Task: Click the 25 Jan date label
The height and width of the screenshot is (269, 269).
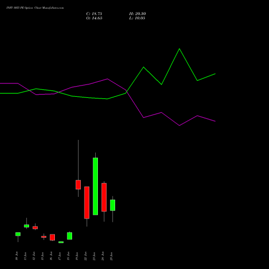Action: [x=111, y=256]
